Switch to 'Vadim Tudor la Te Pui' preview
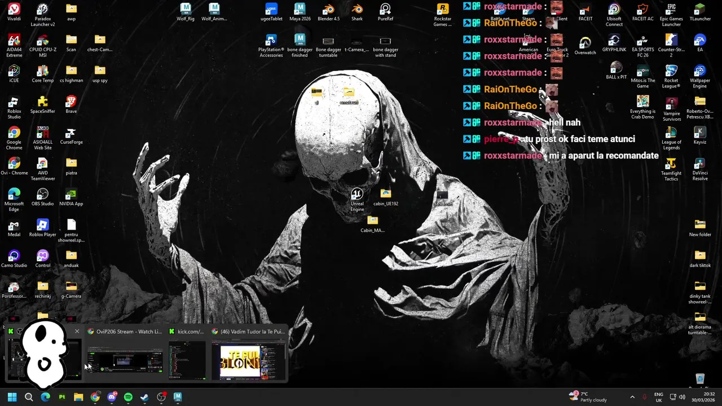722x406 pixels. [x=248, y=353]
